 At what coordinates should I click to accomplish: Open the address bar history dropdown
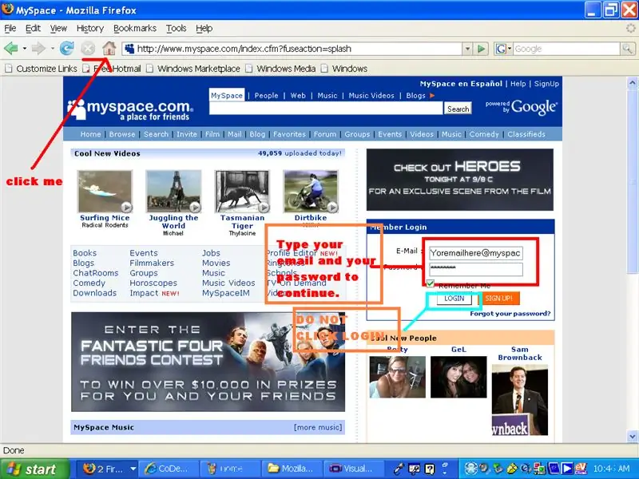[x=467, y=49]
